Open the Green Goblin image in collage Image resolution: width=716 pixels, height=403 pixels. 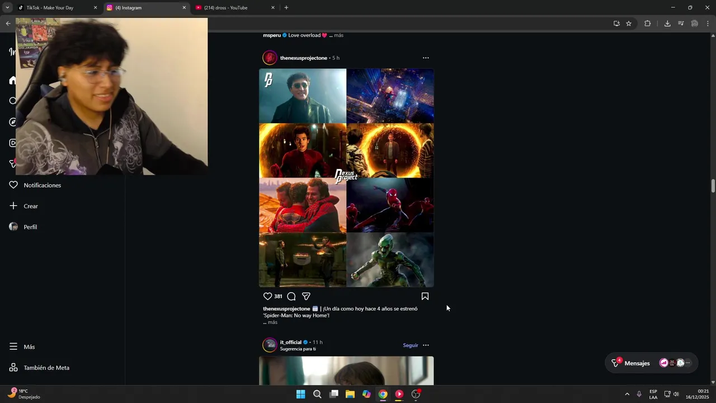[x=390, y=260]
